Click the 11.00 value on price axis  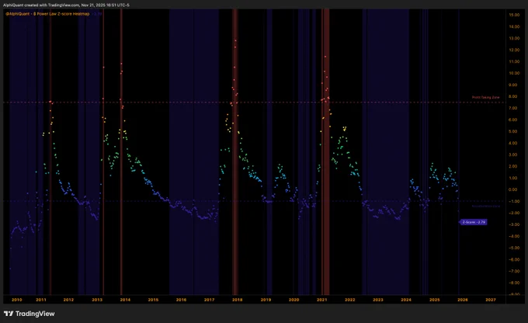[x=514, y=61]
